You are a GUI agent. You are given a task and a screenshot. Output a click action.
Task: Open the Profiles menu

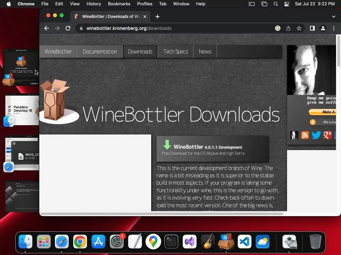tap(145, 4)
